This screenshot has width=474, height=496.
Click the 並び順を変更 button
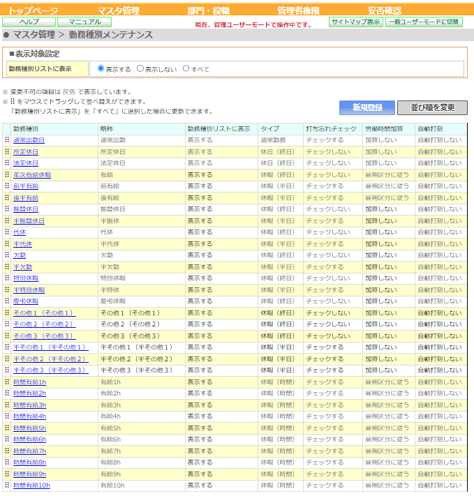432,107
